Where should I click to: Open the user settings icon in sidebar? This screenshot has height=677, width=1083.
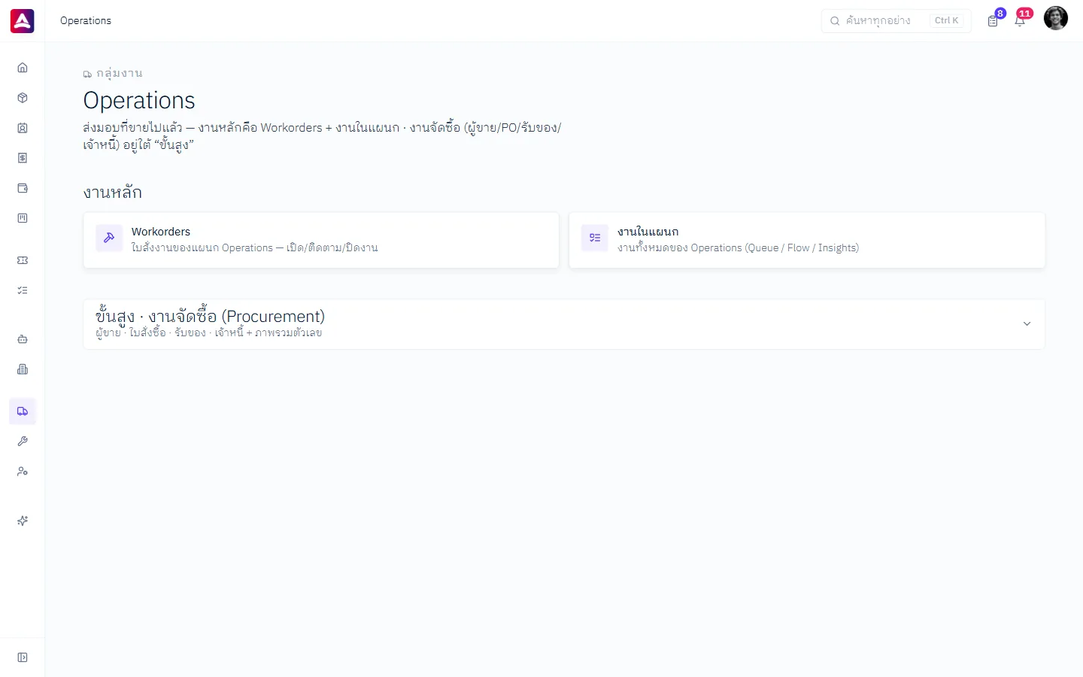click(23, 472)
